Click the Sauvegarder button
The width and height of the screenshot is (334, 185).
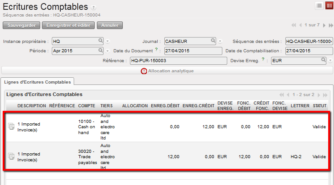(x=21, y=25)
